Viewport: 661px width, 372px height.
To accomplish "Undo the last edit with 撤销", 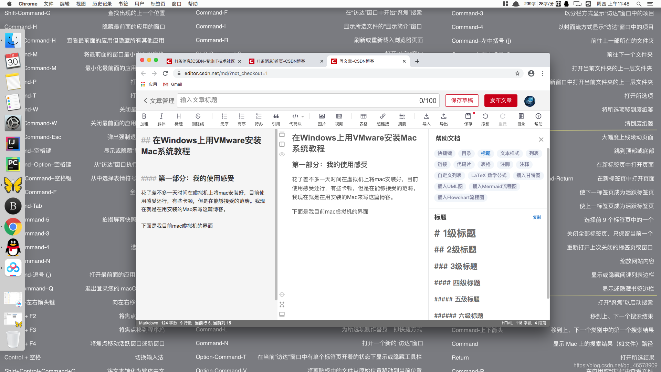I will pyautogui.click(x=485, y=119).
